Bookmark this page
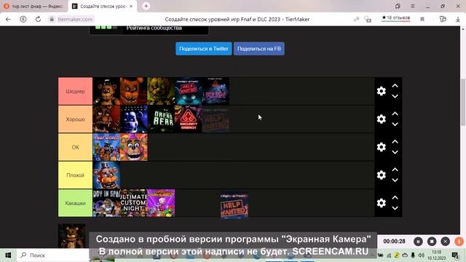The image size is (466, 262). 422,20
